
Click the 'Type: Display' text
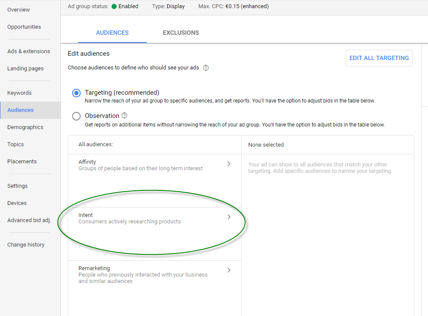pos(169,6)
